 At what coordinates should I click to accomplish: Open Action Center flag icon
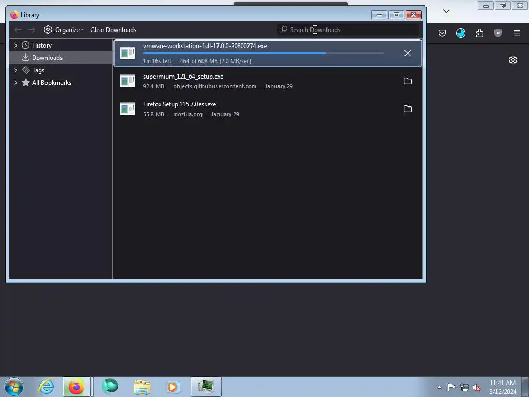coord(452,387)
